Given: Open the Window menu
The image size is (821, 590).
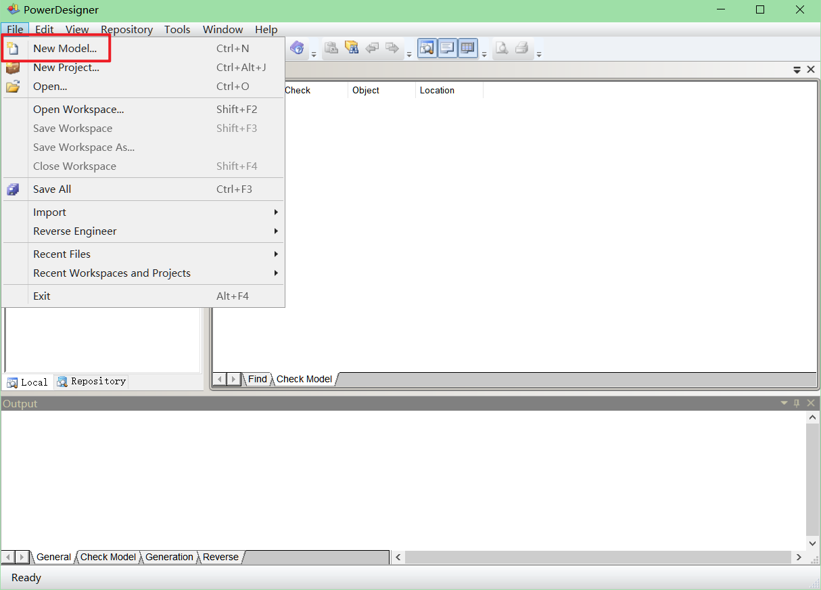Looking at the screenshot, I should (222, 29).
